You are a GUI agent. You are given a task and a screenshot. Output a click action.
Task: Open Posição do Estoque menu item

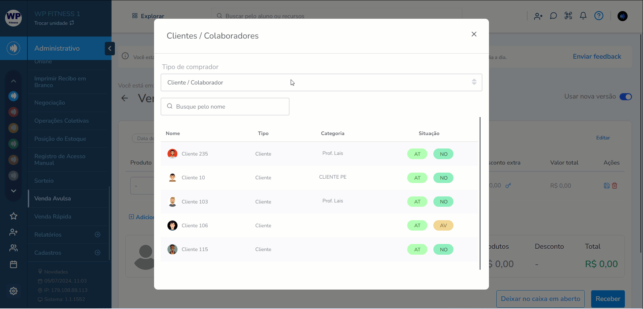60,139
